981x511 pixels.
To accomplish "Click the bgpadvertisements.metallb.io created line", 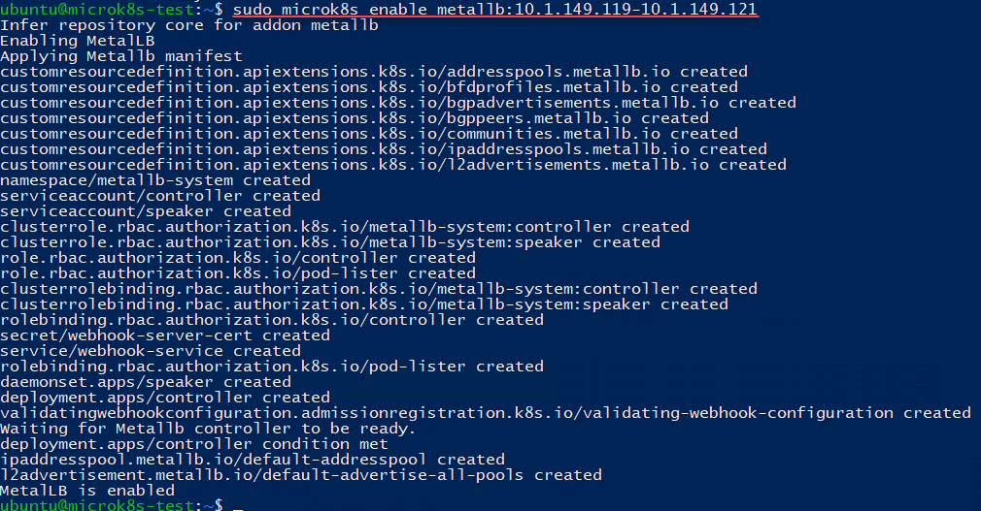I will [398, 103].
